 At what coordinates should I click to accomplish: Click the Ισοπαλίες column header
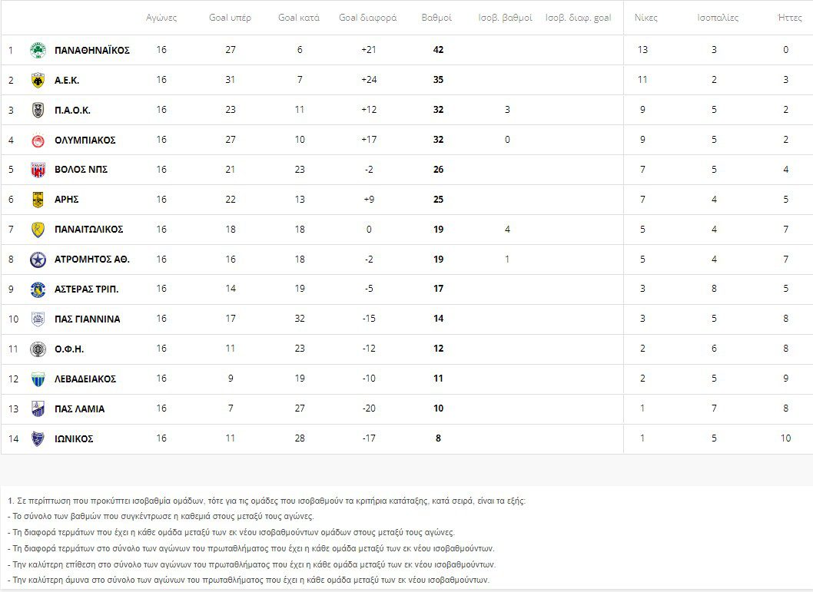click(x=718, y=18)
